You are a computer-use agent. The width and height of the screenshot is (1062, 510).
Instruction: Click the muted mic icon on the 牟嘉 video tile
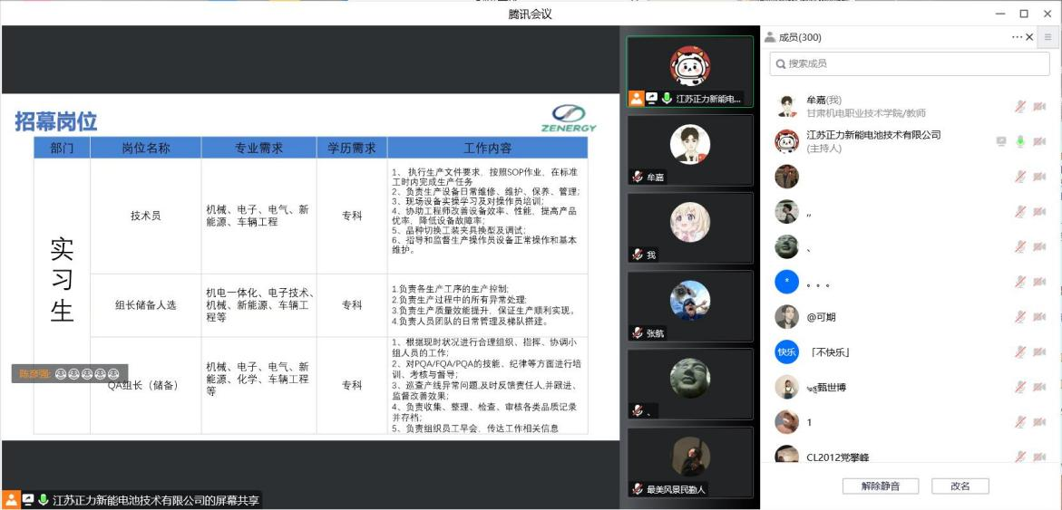coord(638,178)
